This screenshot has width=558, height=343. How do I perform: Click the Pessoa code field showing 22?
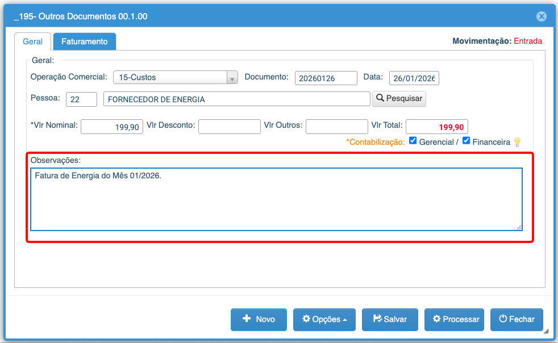(x=81, y=99)
